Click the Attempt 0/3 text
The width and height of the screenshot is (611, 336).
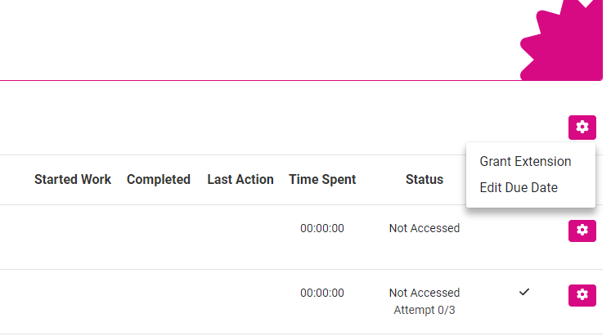click(x=425, y=310)
